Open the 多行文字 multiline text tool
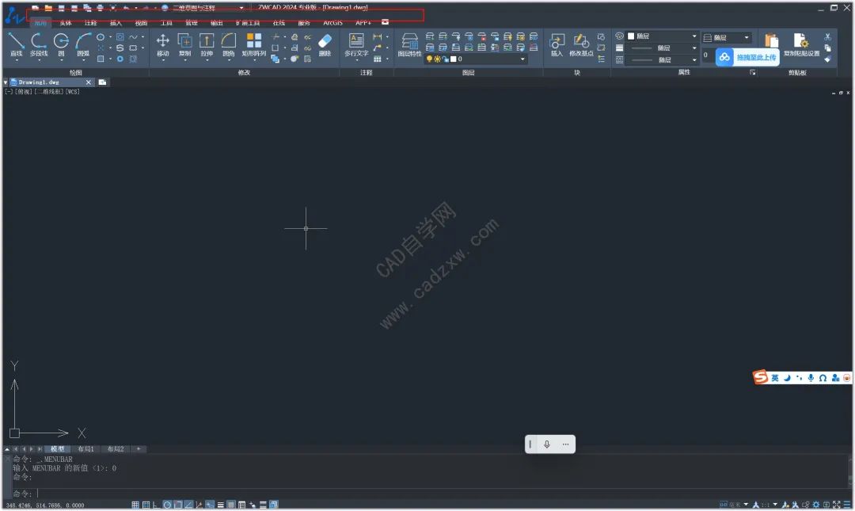This screenshot has width=855, height=511. pyautogui.click(x=356, y=45)
